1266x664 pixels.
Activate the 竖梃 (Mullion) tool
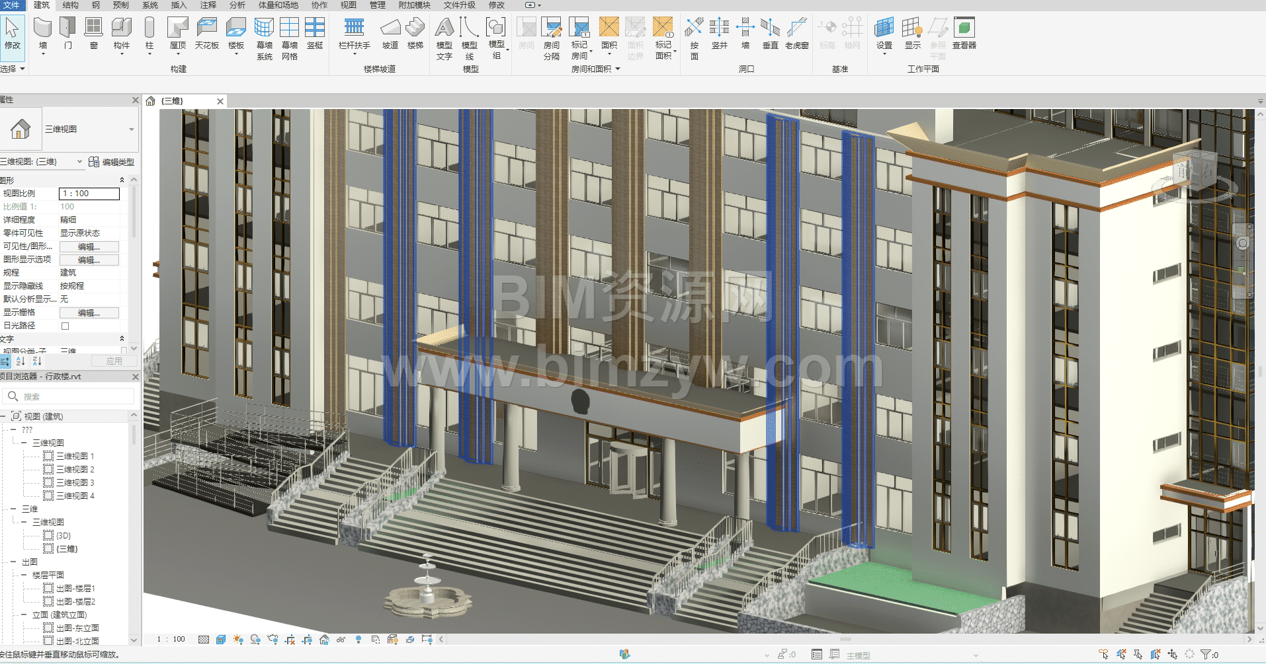pyautogui.click(x=315, y=33)
